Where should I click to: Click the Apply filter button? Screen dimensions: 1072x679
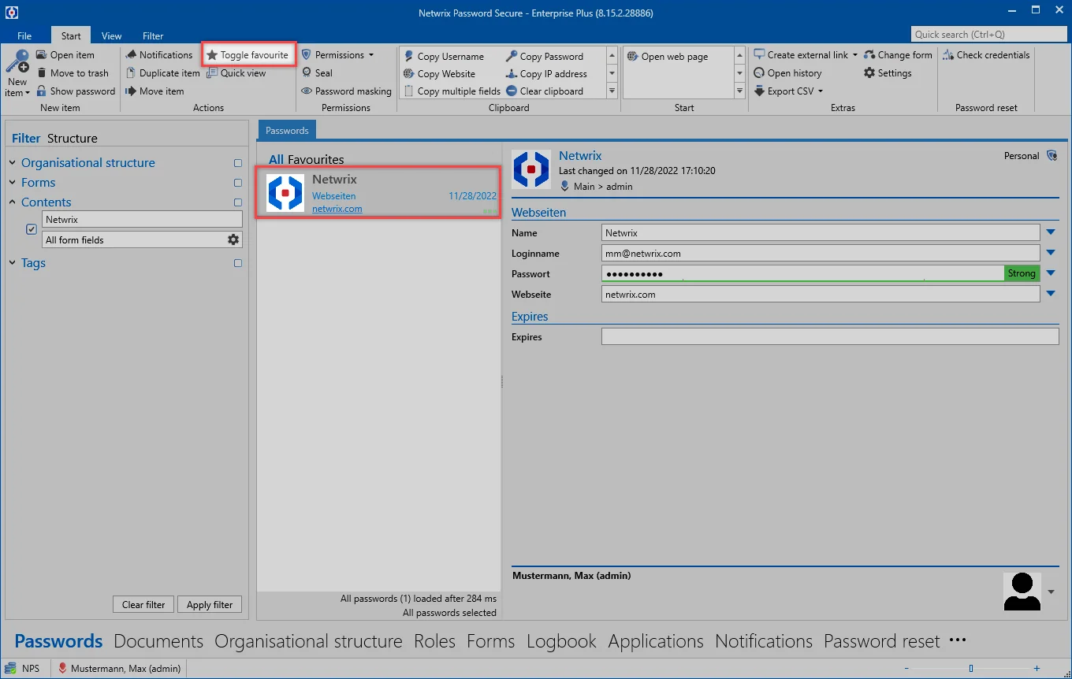tap(210, 604)
